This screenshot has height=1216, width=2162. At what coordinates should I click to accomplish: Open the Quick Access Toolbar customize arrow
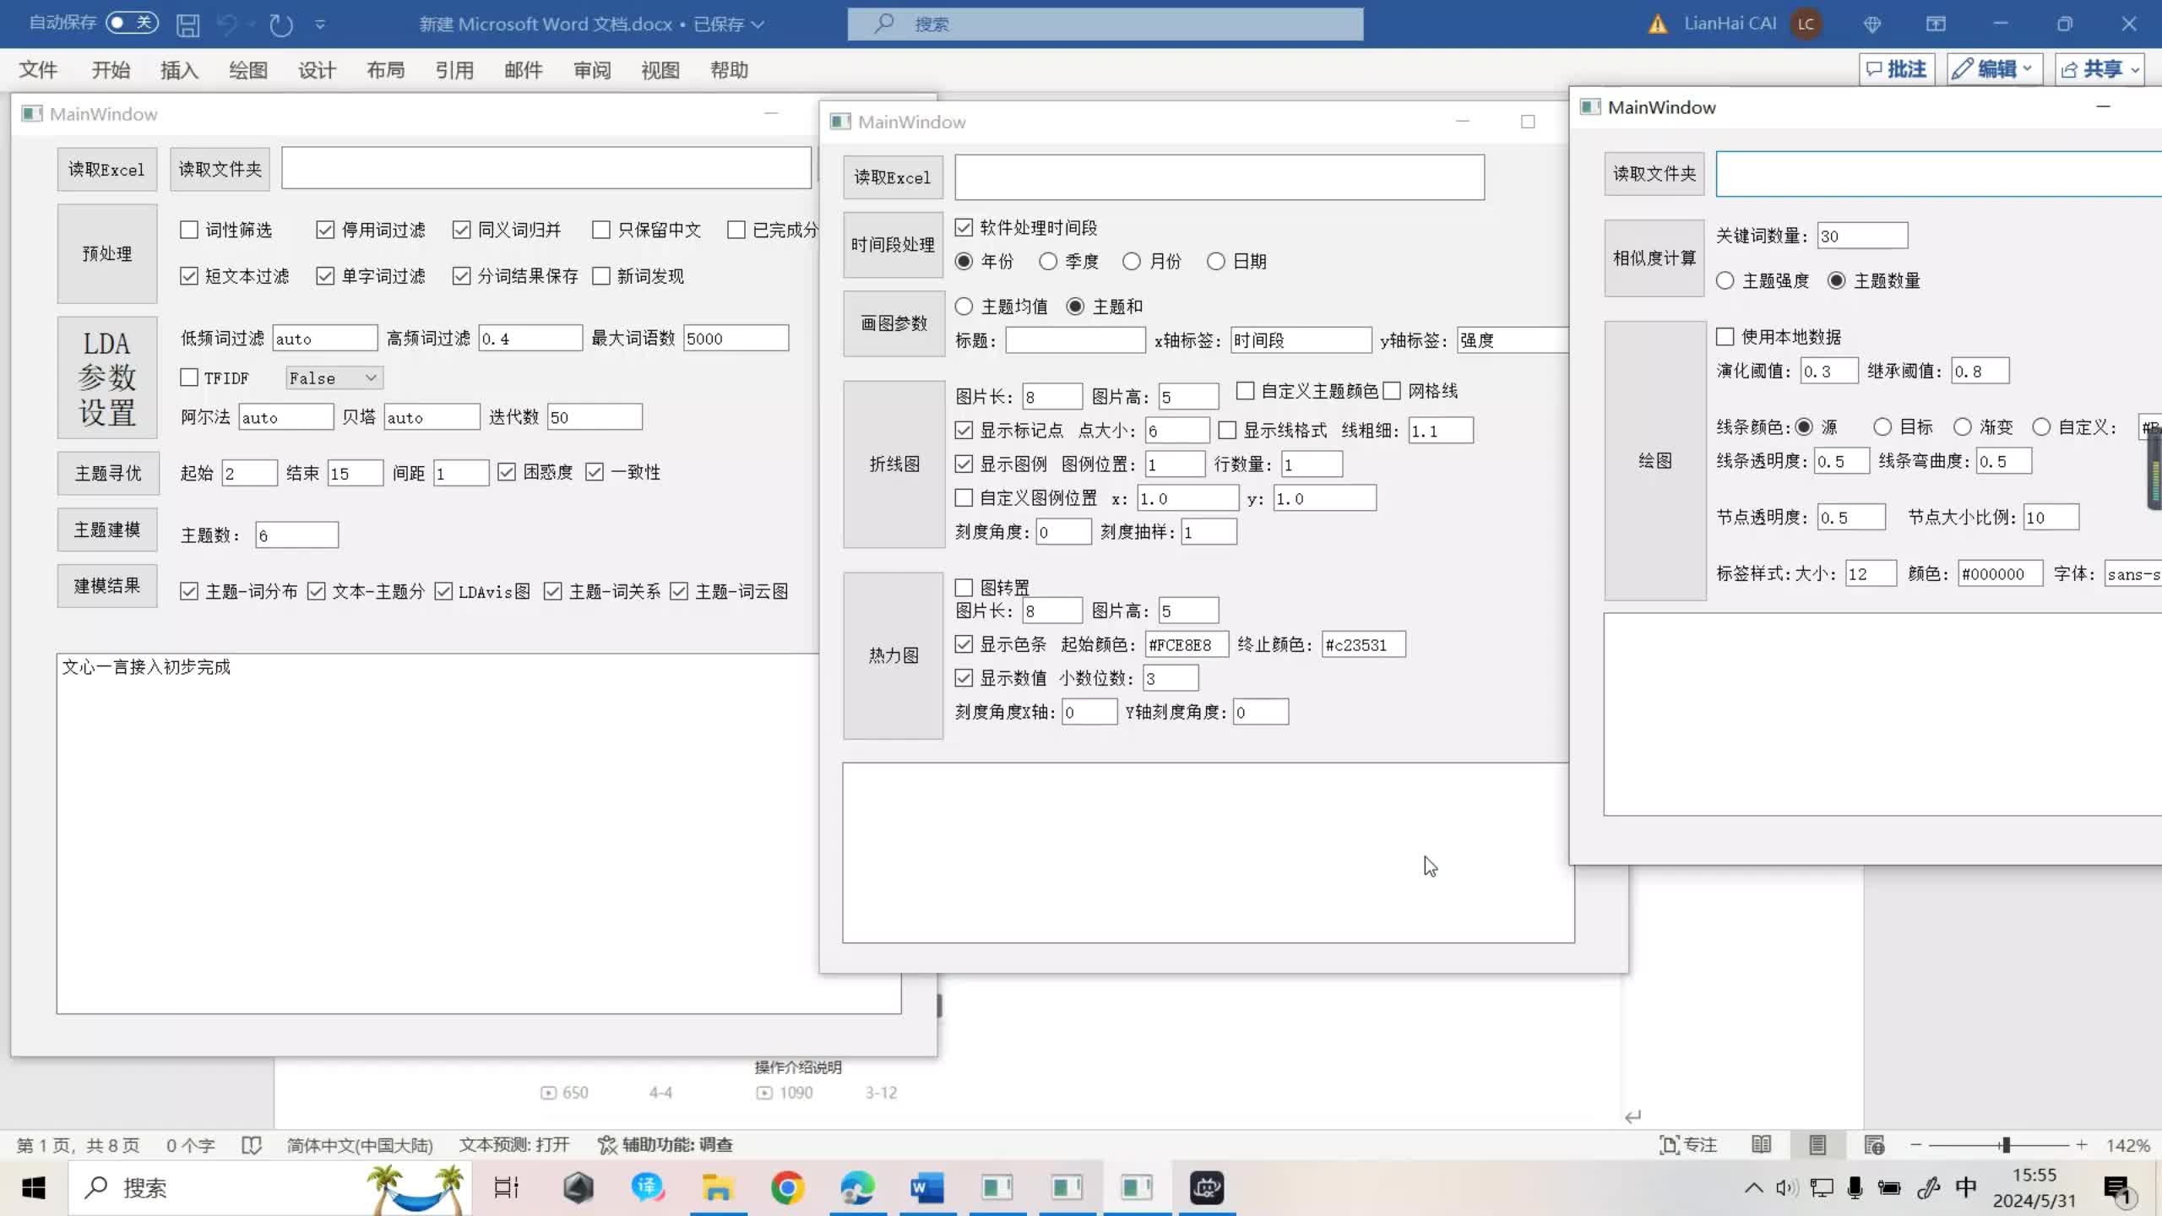click(x=320, y=24)
